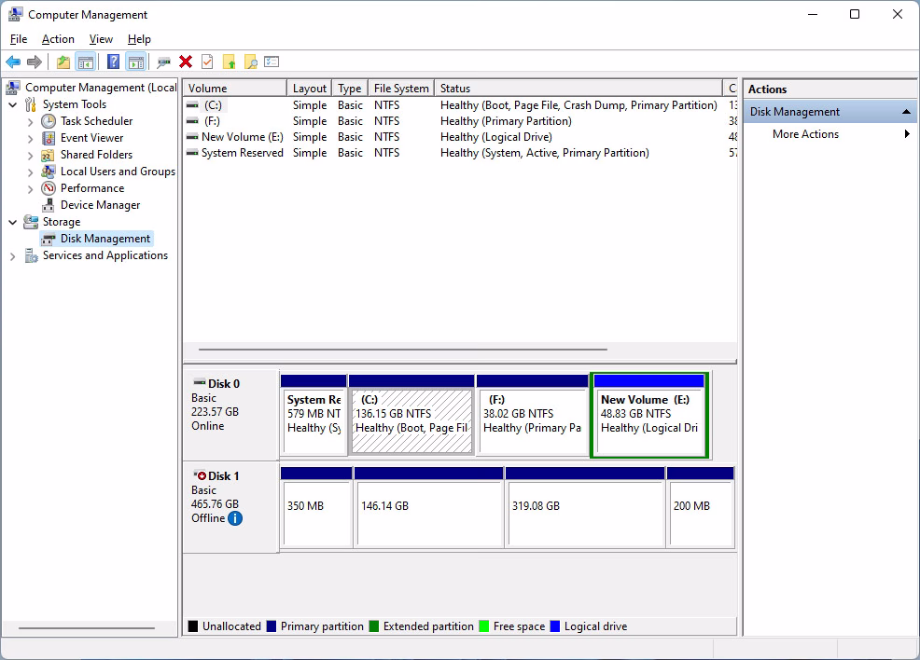Click the Local Users and Groups icon
The width and height of the screenshot is (920, 660).
pyautogui.click(x=49, y=172)
